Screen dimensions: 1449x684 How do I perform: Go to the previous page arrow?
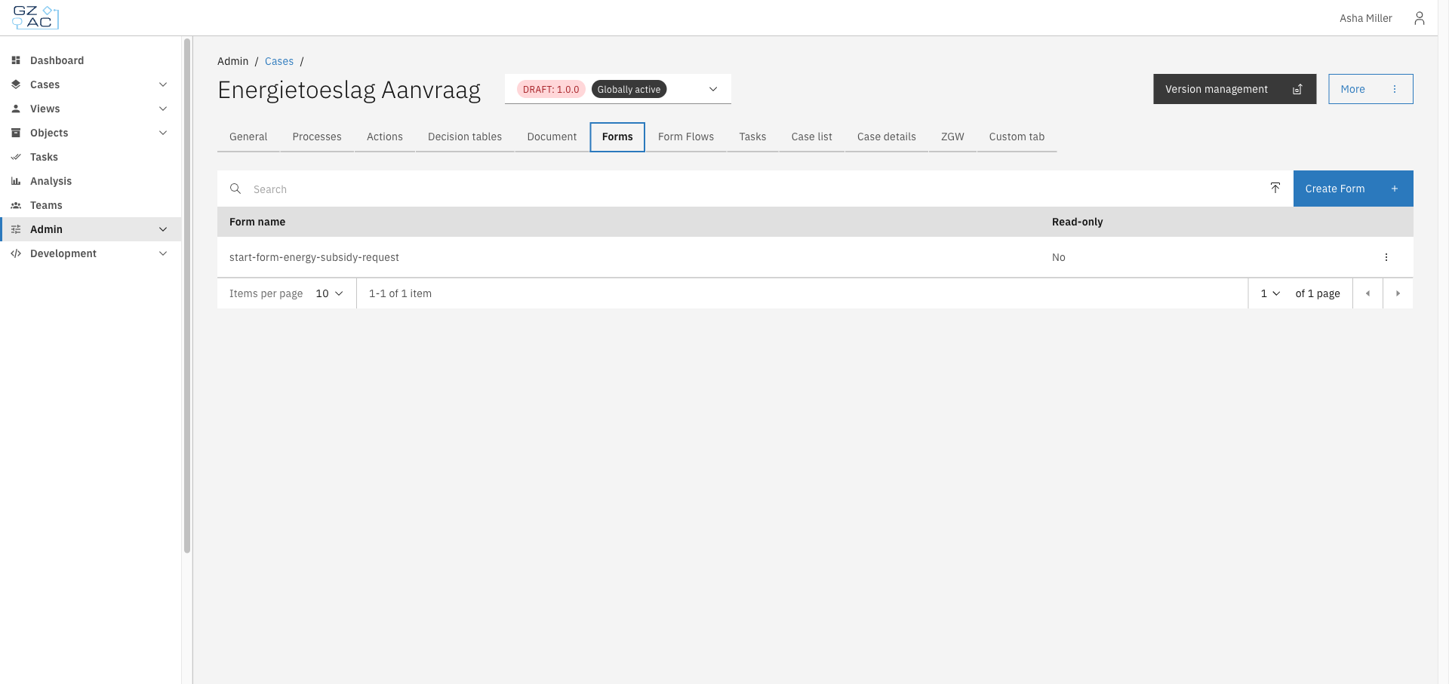tap(1367, 293)
